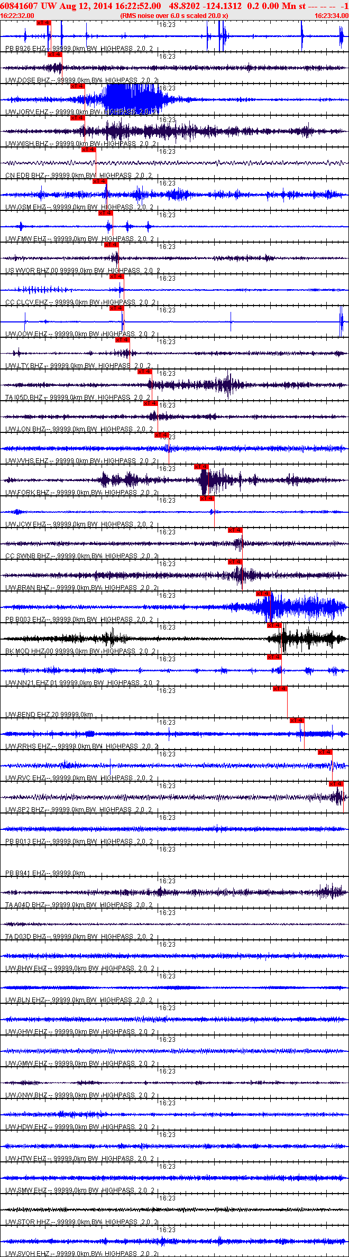The width and height of the screenshot is (349, 1257).
Task: Click red pick flag on the UW JORV waveform
Action: tap(77, 86)
